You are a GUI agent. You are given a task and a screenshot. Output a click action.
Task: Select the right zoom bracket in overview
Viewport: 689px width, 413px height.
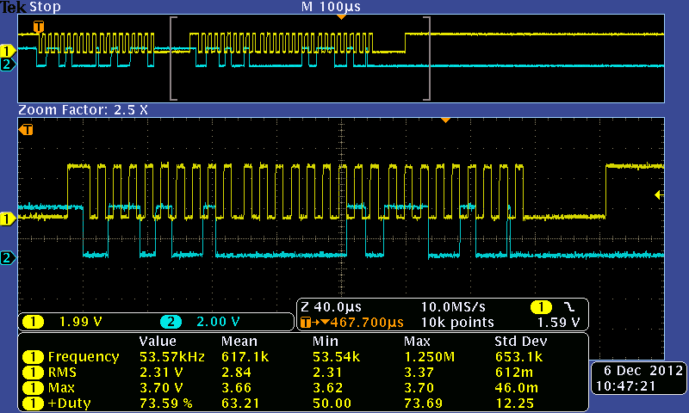[x=427, y=59]
